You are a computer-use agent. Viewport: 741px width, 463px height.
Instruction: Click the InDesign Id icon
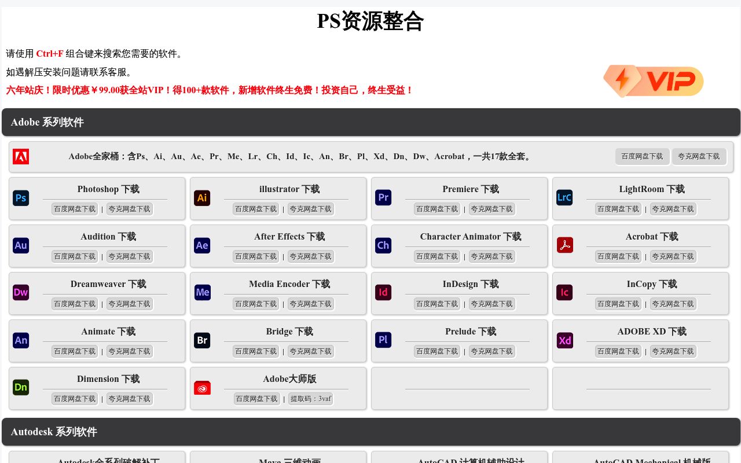[x=383, y=293]
